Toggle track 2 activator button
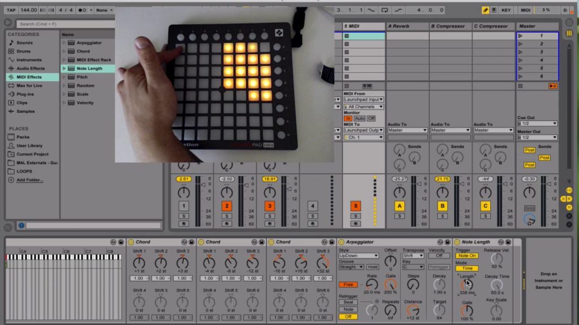Viewport: 579px width, 325px height. click(227, 206)
